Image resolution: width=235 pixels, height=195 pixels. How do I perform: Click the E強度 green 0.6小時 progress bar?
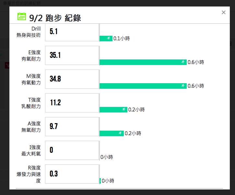pyautogui.click(x=143, y=62)
